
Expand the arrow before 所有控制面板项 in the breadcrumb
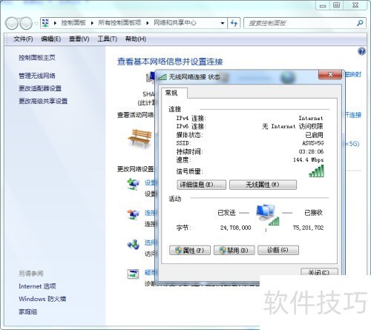click(92, 23)
